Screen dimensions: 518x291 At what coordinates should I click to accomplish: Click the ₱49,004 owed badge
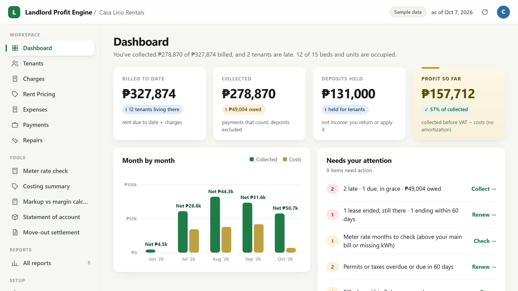click(244, 109)
